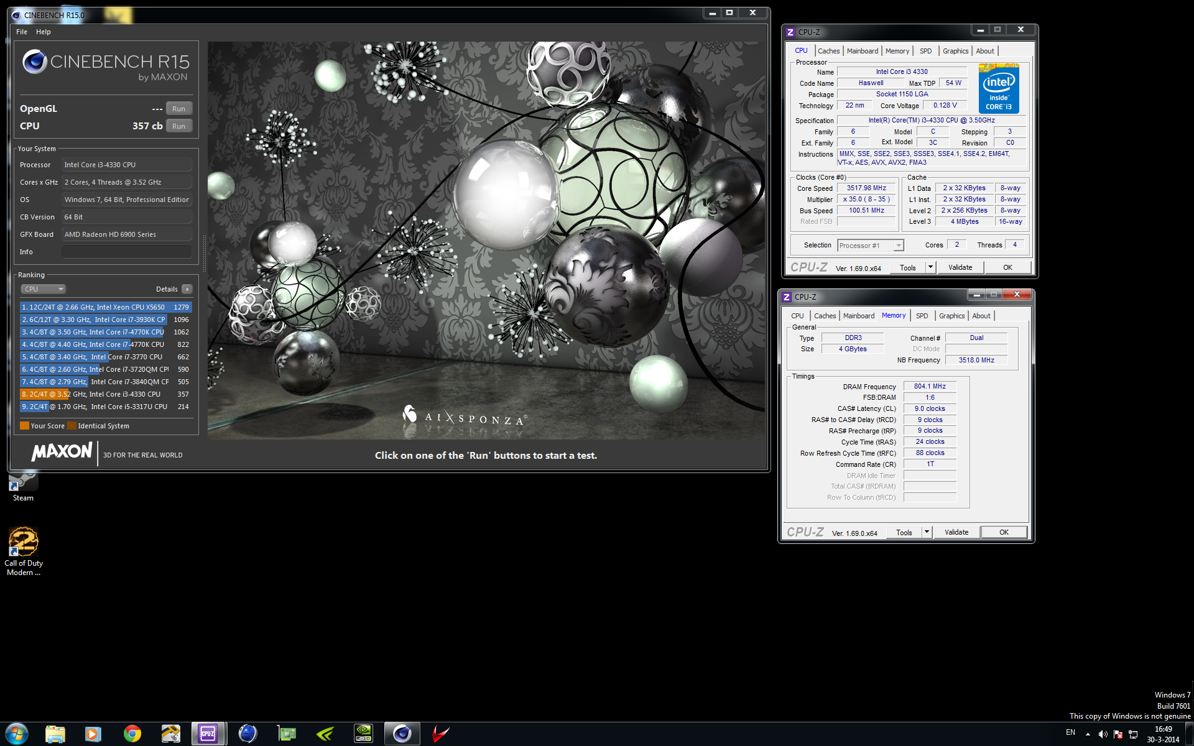
Task: Open About tab in the Intel Core i3 CPU-Z window
Action: tap(985, 51)
